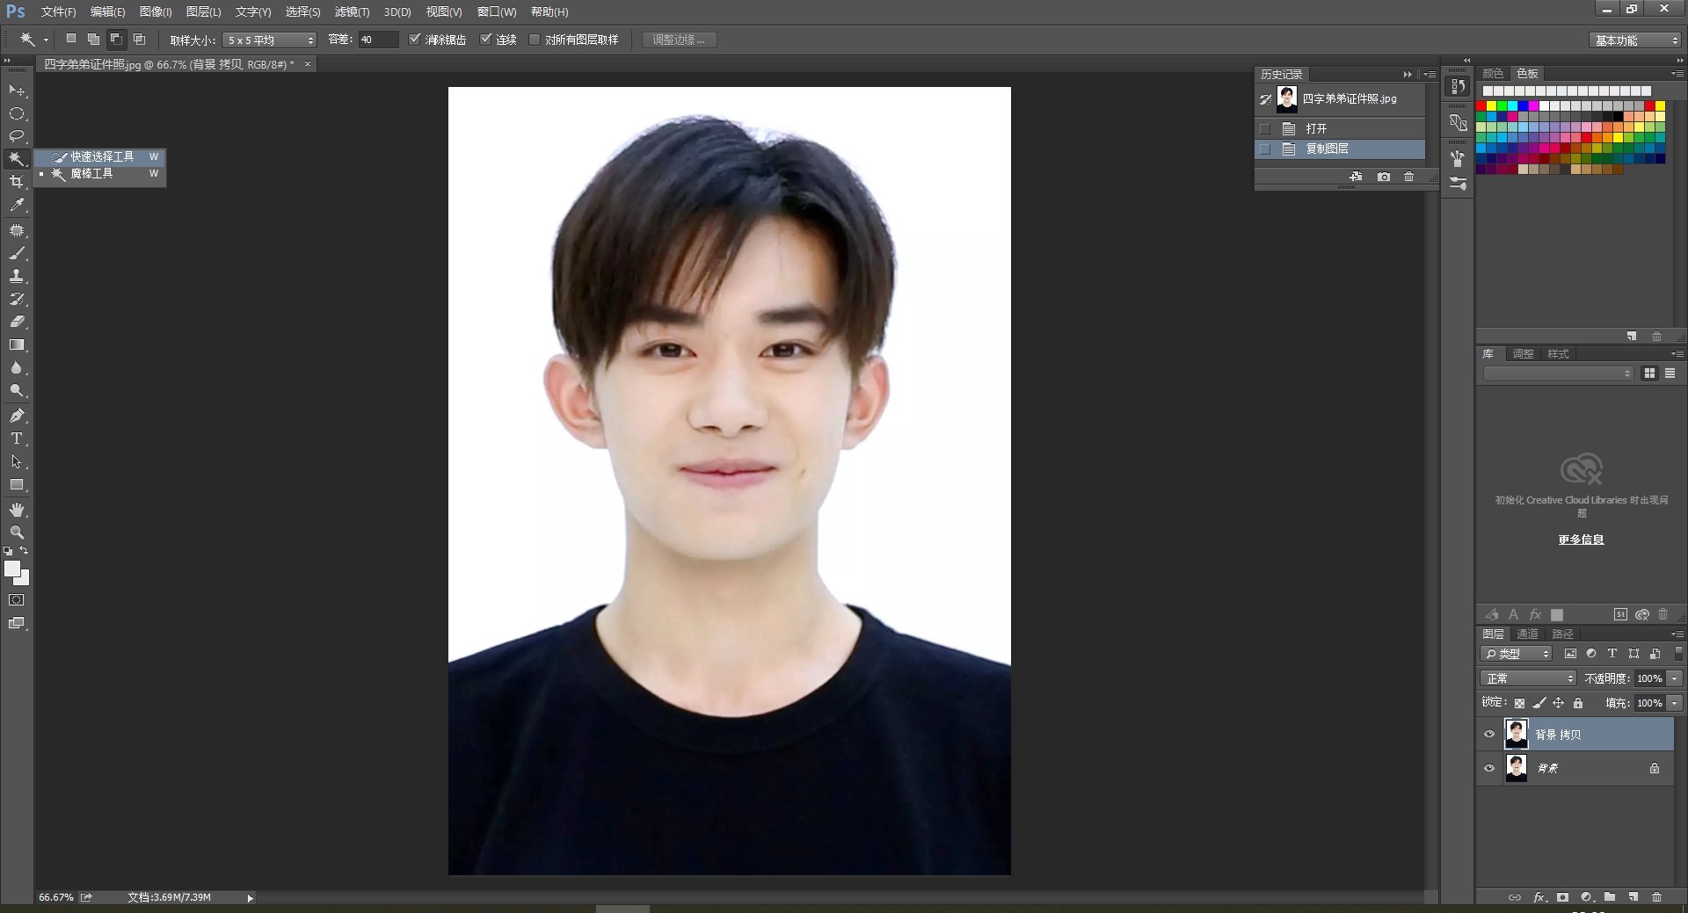
Task: Select the Eyedropper tool
Action: click(x=17, y=205)
